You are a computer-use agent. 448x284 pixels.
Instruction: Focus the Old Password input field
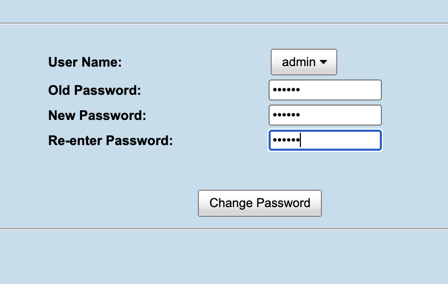pyautogui.click(x=325, y=90)
